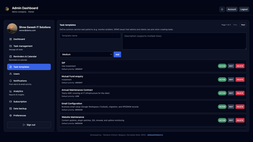
Task: Click the Analytics bar chart icon
Action: click(x=11, y=91)
